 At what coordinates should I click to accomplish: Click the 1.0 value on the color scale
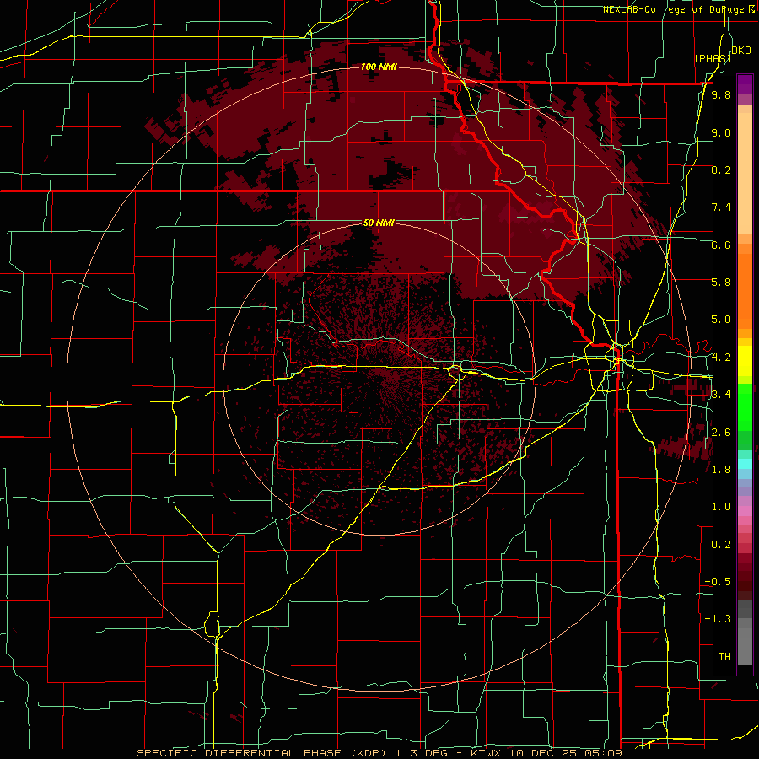tap(721, 506)
